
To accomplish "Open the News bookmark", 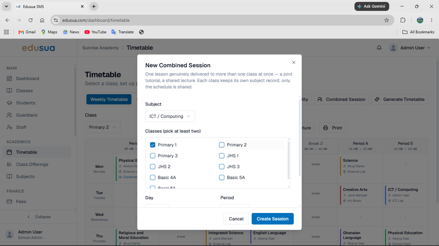I will click(x=71, y=32).
